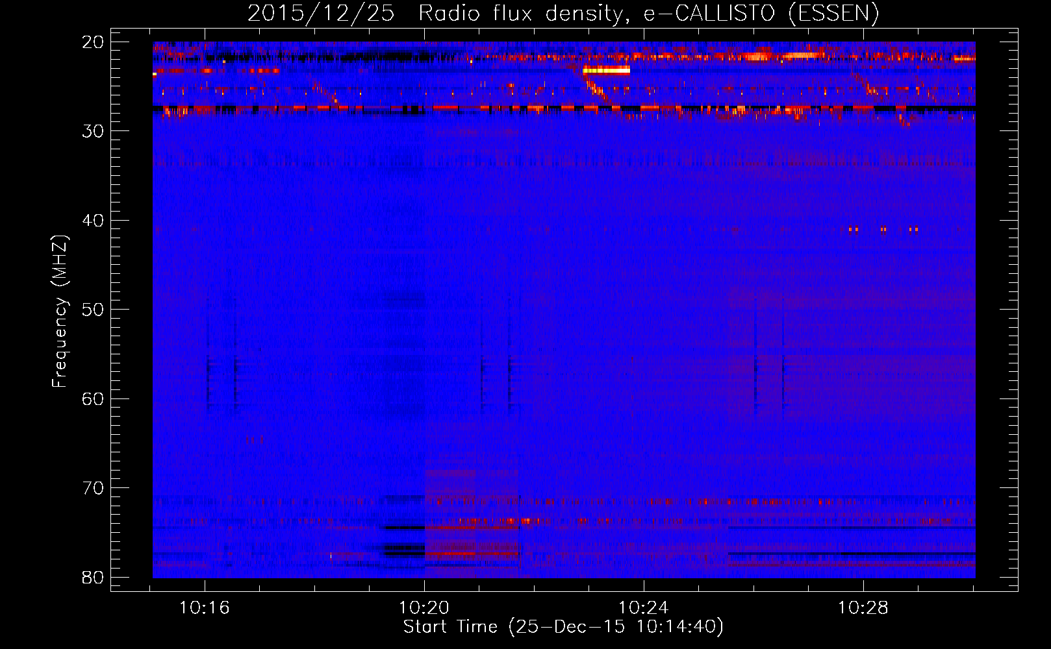The image size is (1051, 649).
Task: Click the 60 frequency tick label
Action: (94, 398)
